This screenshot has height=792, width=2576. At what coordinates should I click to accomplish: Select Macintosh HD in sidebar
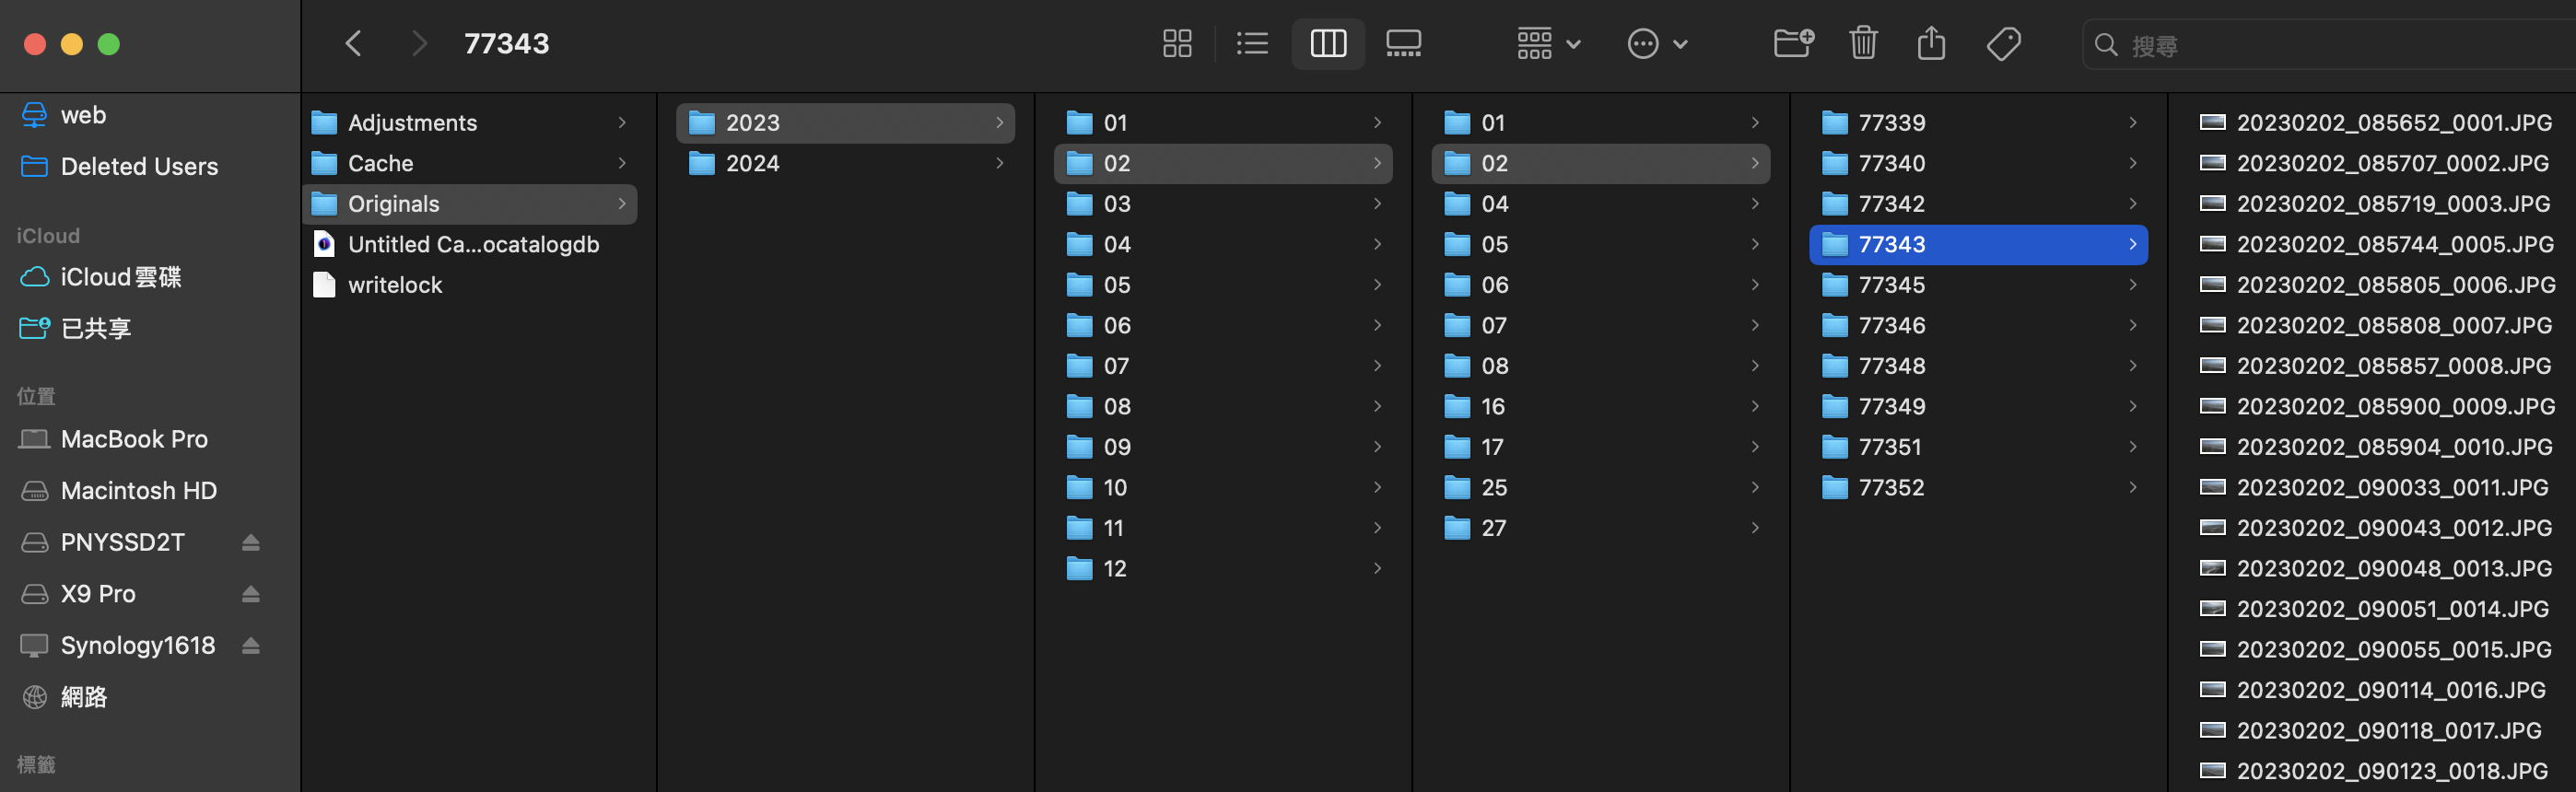[x=138, y=491]
